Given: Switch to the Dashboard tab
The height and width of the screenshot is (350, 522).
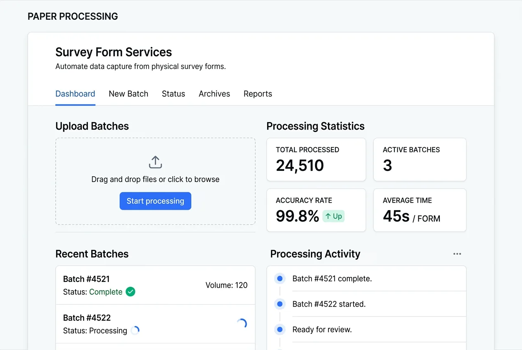Looking at the screenshot, I should click(75, 94).
